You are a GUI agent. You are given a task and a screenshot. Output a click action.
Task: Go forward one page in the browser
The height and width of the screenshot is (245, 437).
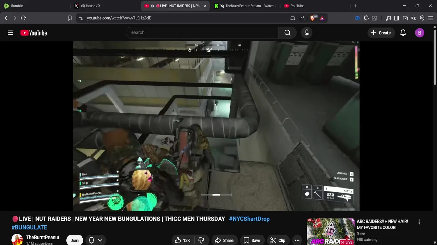[15, 18]
